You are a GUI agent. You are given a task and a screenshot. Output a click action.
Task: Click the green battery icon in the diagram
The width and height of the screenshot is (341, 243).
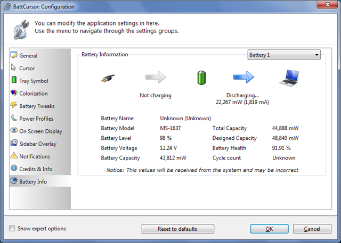201,78
